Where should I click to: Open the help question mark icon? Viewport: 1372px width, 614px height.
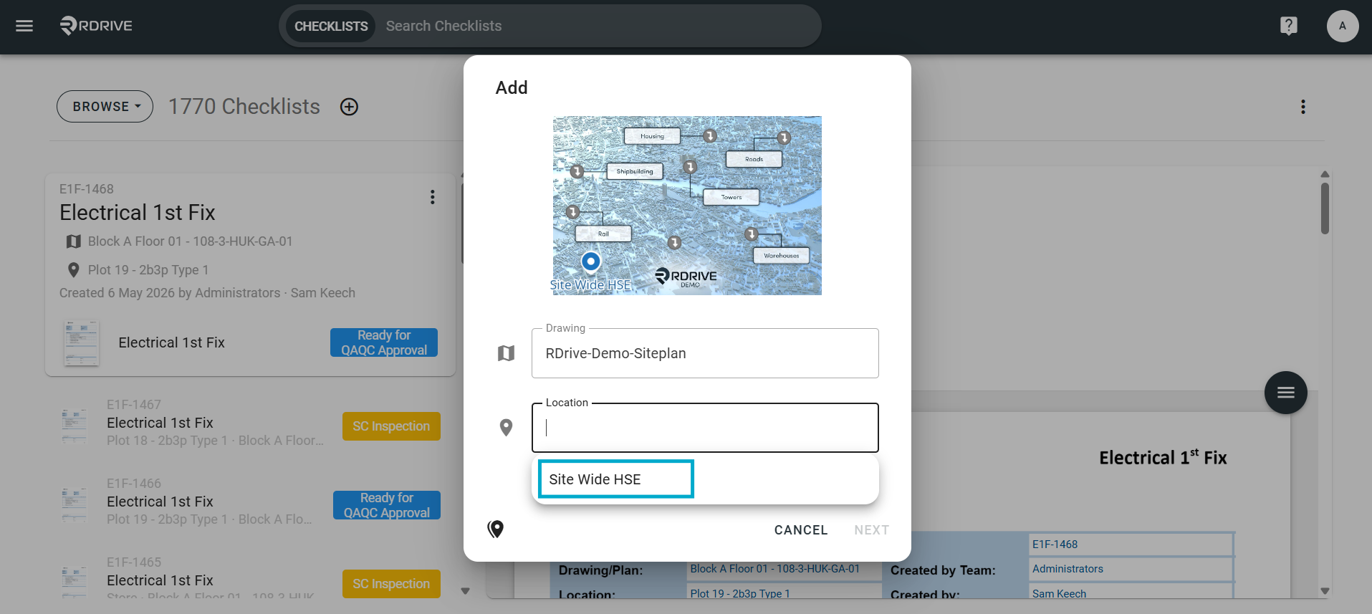click(x=1288, y=26)
